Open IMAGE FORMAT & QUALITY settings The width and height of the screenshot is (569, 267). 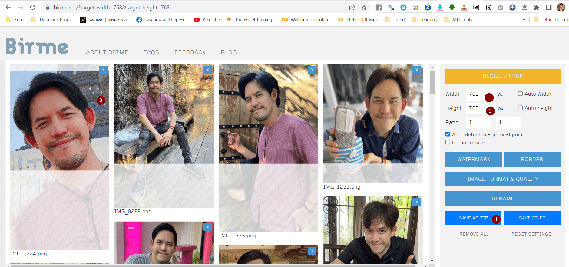coord(503,179)
